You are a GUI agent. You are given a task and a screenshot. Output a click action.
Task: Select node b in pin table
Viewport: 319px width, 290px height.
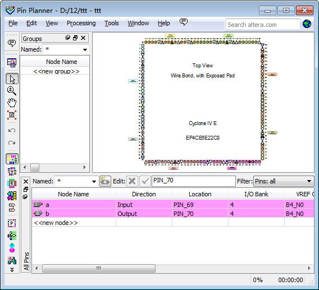pyautogui.click(x=74, y=214)
